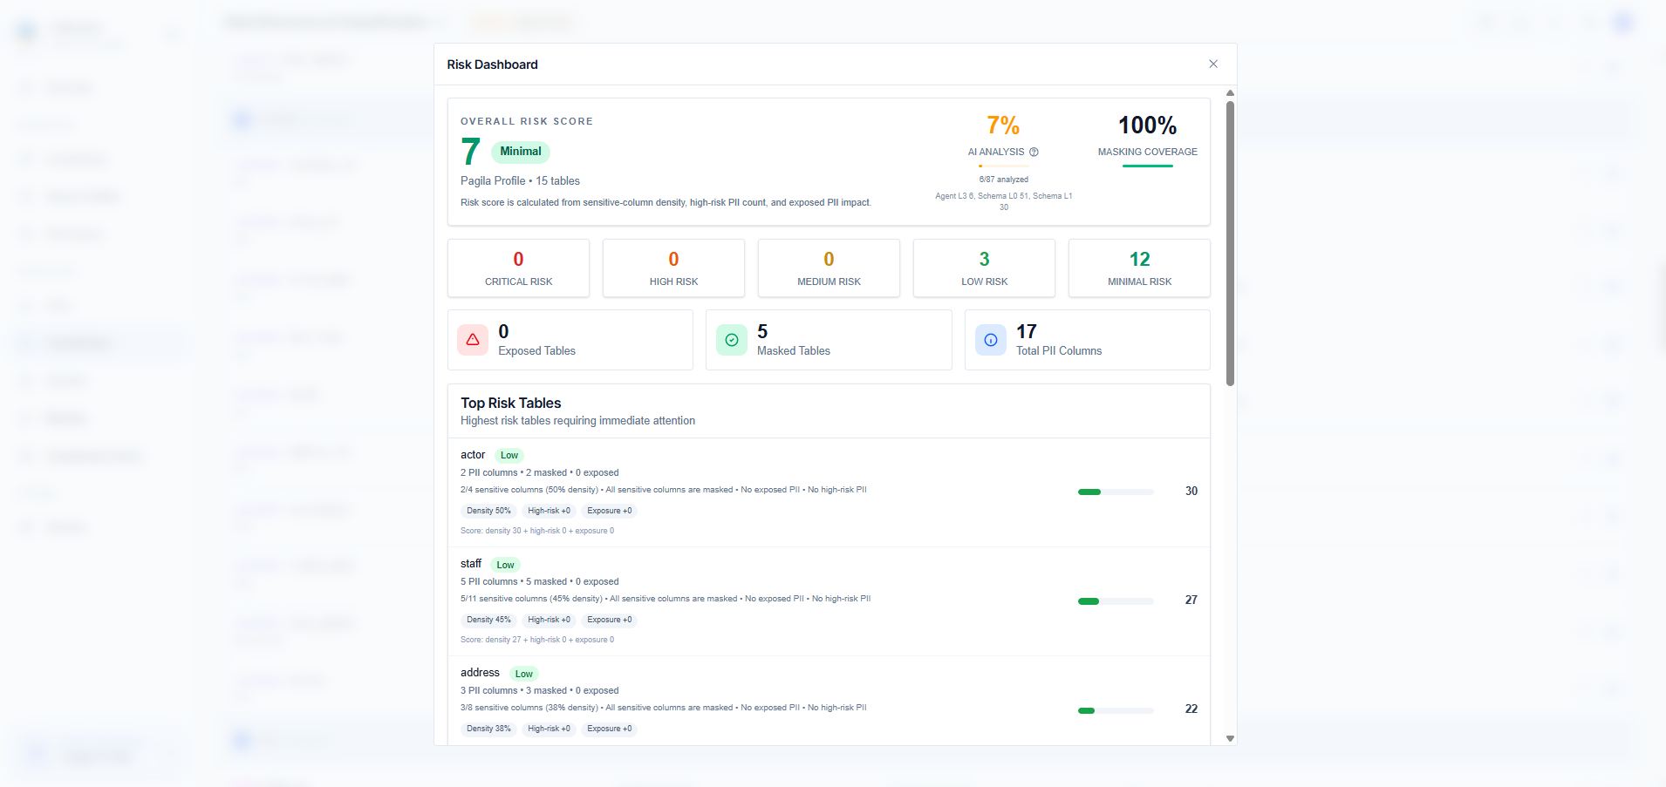Select the Low Risk count card

(x=984, y=268)
